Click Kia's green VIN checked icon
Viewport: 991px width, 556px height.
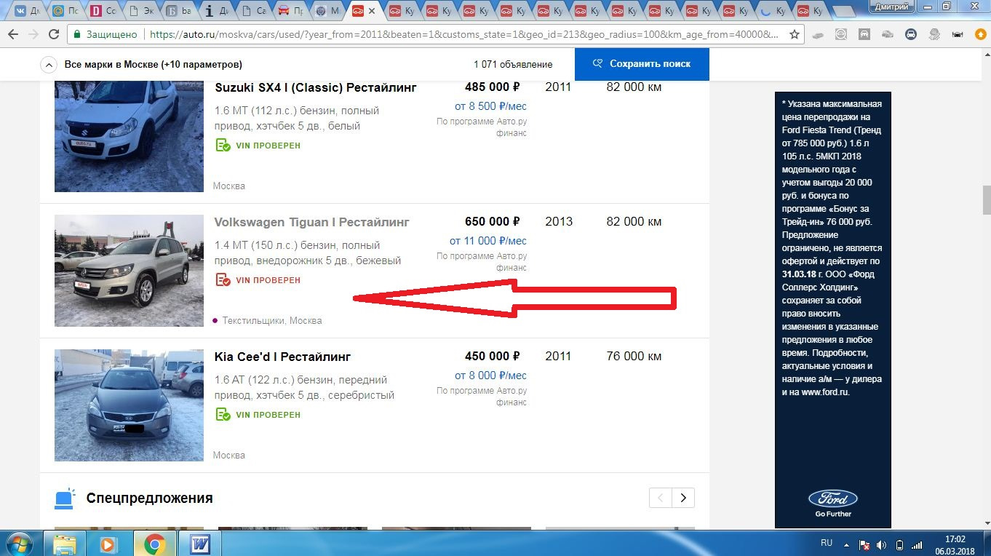click(223, 415)
